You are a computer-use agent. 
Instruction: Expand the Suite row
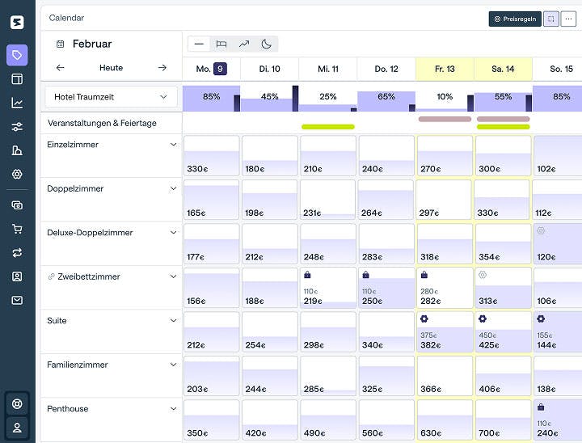tap(173, 320)
